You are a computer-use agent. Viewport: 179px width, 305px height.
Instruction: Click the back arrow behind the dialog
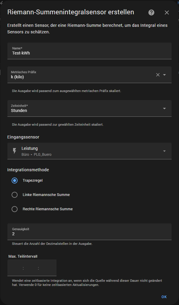[x=1, y=3]
